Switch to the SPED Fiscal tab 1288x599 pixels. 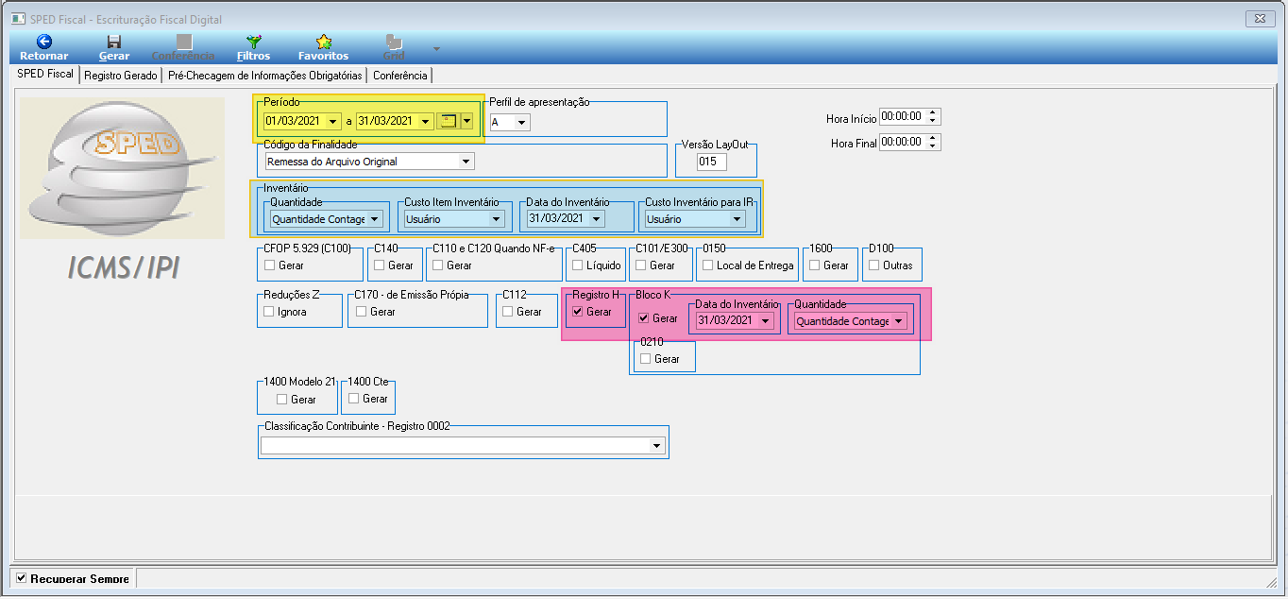pyautogui.click(x=45, y=75)
